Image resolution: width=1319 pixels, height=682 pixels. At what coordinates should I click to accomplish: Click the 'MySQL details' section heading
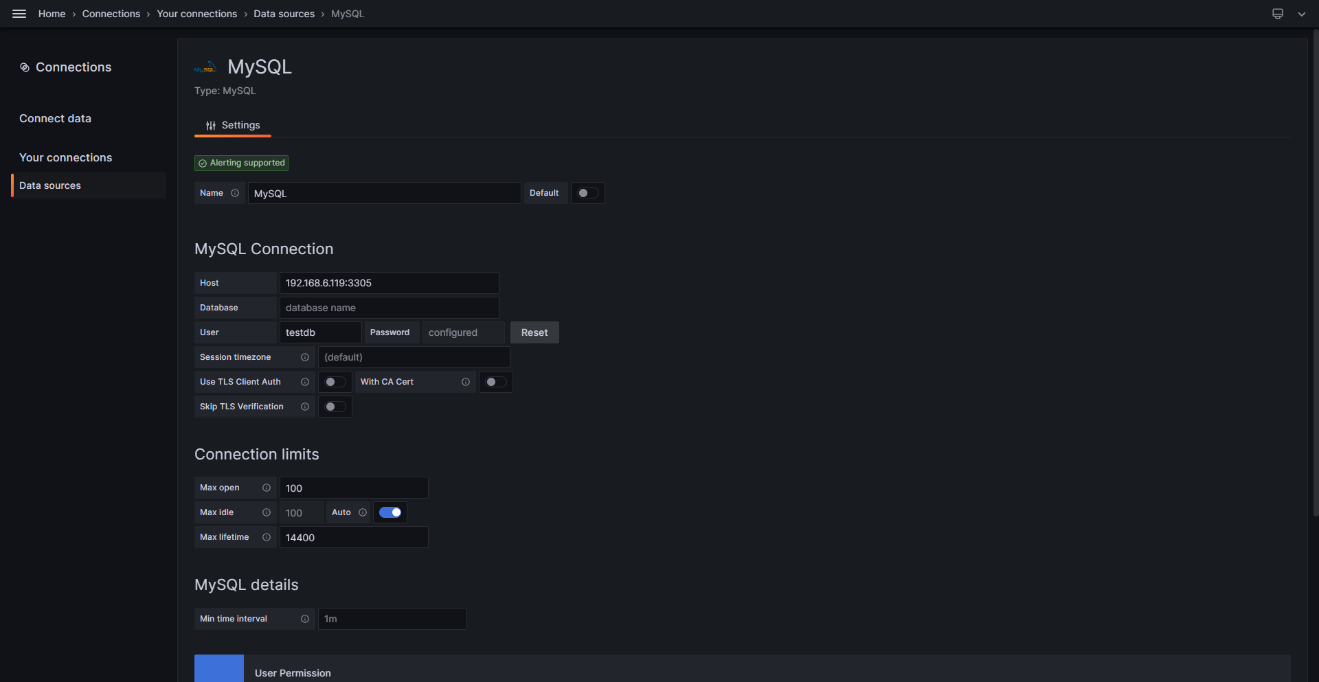tap(247, 584)
